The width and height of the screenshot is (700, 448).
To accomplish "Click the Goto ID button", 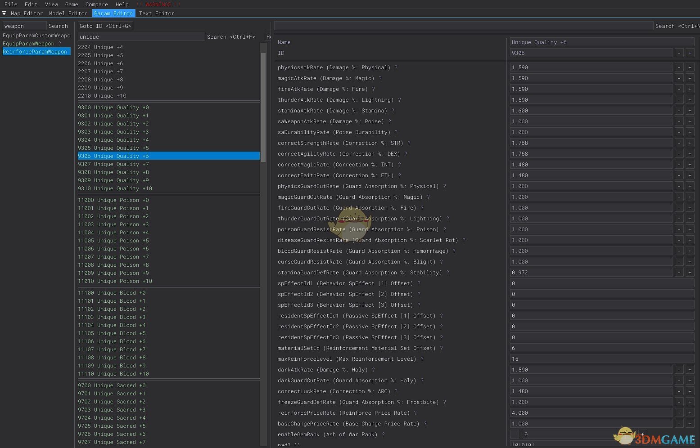I will pyautogui.click(x=105, y=26).
